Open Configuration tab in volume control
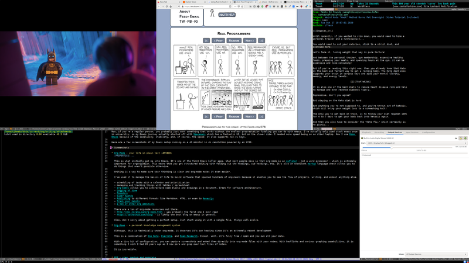This screenshot has width=469, height=263. click(x=429, y=133)
